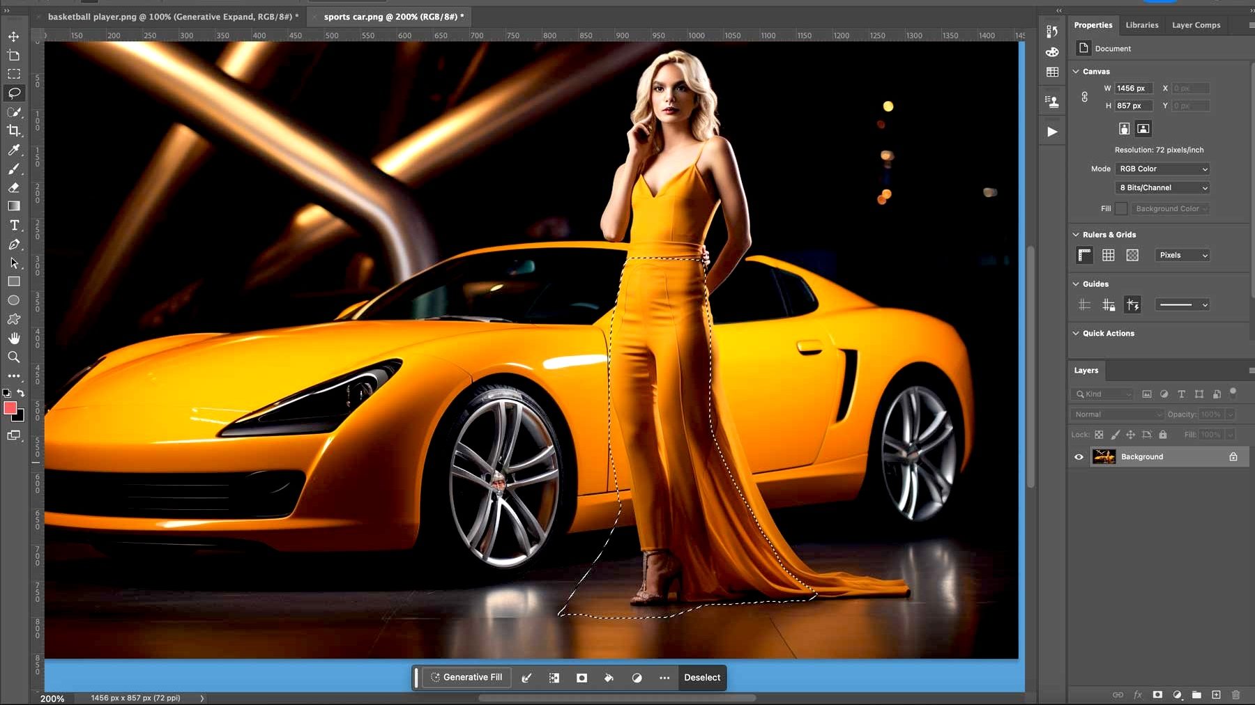
Task: Select the Pen tool
Action: point(13,244)
